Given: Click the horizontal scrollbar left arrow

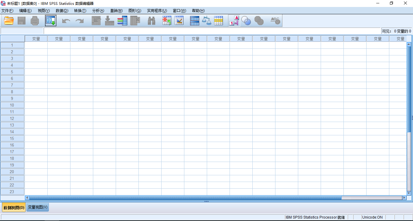Looking at the screenshot, I should (x=27, y=198).
